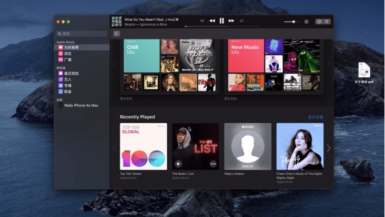Click the 显示全部 link
385x217 pixels.
pos(316,117)
